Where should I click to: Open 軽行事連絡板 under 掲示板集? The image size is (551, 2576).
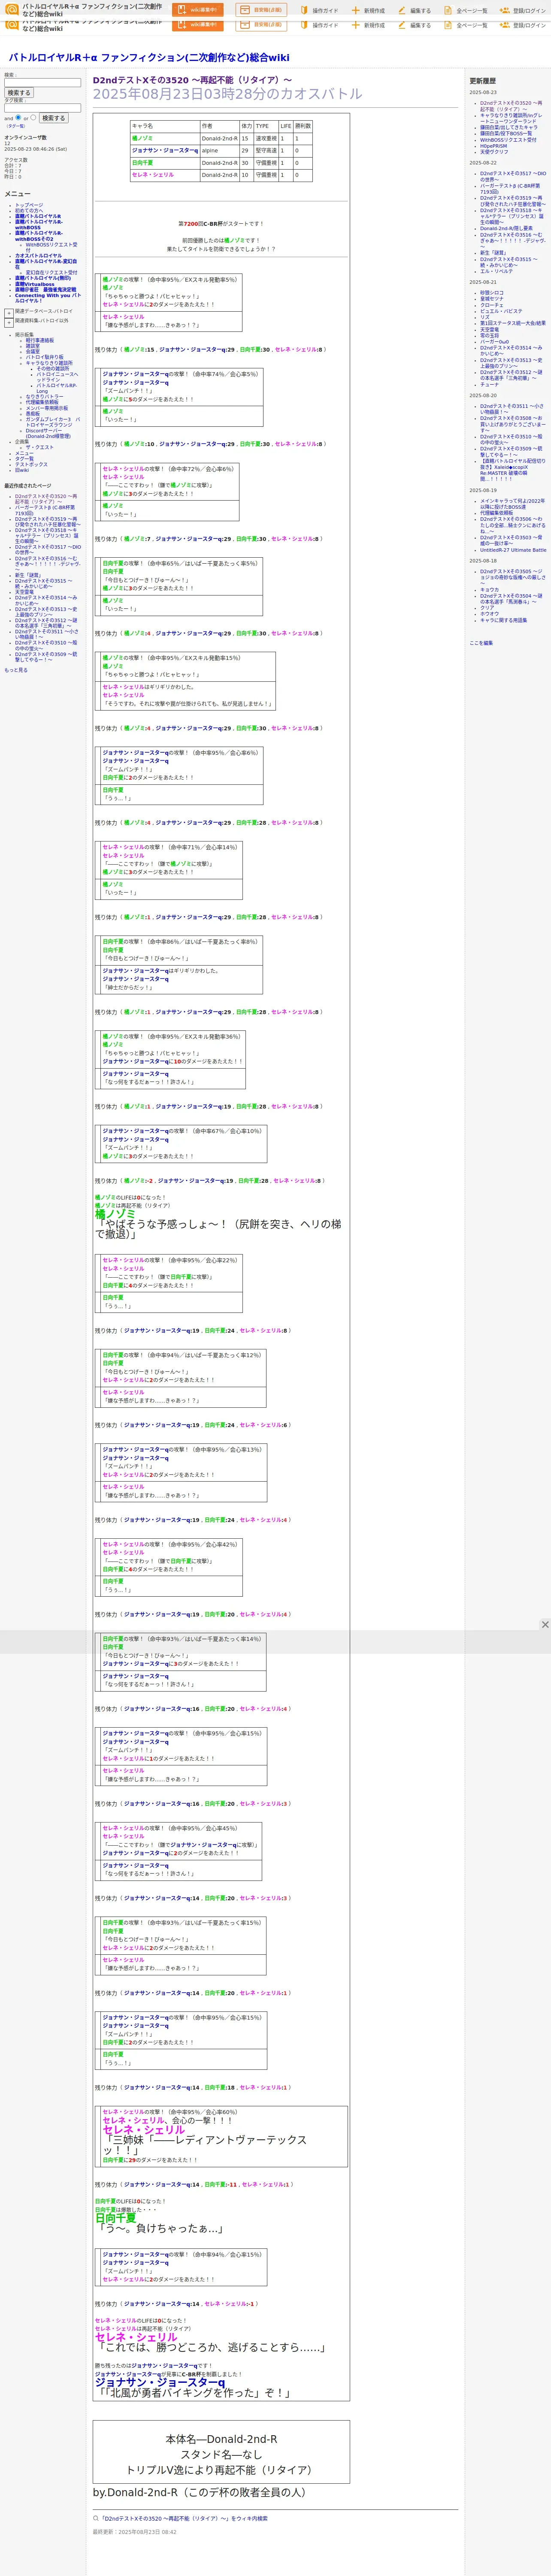(40, 340)
